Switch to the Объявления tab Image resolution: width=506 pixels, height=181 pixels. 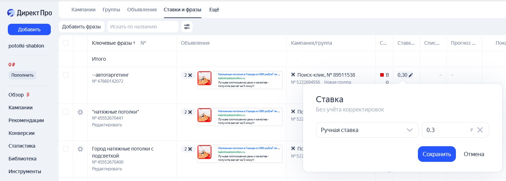[142, 10]
